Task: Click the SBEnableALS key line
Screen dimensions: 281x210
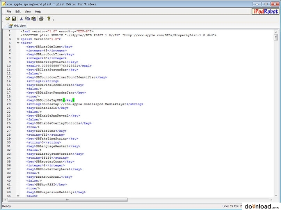Action: click(48, 108)
